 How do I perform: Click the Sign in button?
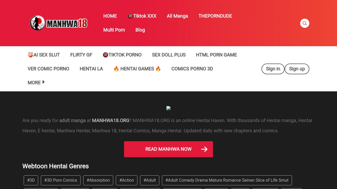tap(273, 69)
